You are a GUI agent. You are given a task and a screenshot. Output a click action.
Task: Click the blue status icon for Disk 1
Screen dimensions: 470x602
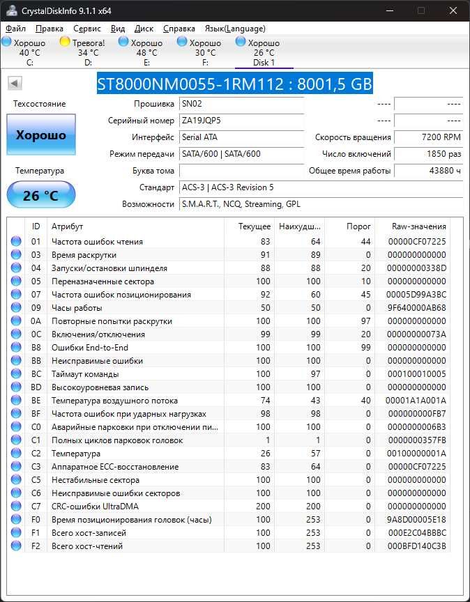240,42
